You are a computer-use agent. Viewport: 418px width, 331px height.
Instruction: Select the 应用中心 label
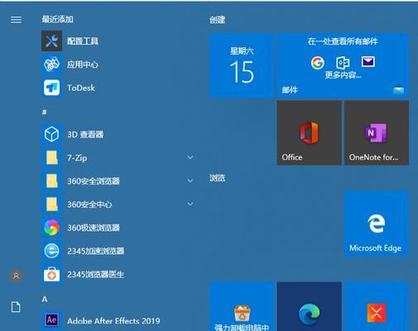coord(83,65)
